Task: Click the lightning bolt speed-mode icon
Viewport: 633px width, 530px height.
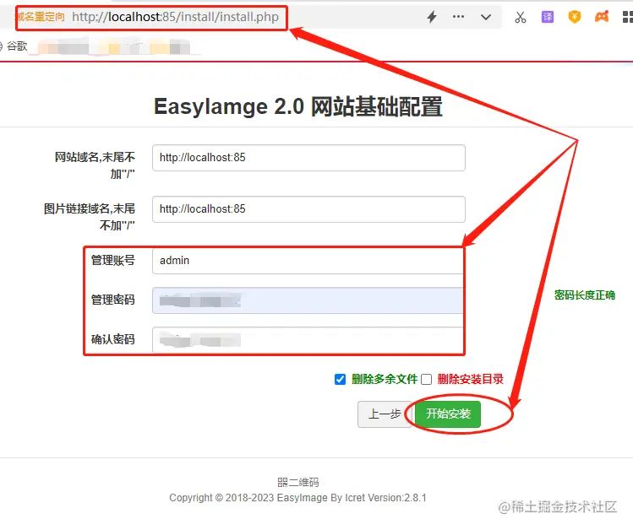Action: [432, 17]
